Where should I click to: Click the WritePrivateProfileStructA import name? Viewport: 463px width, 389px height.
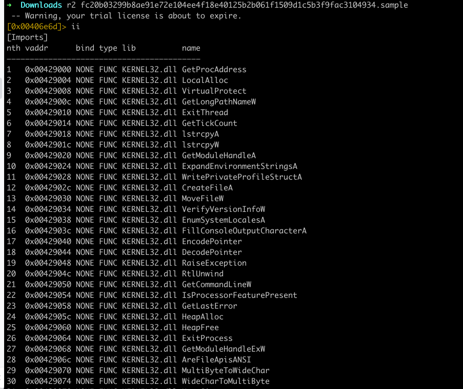(x=241, y=177)
